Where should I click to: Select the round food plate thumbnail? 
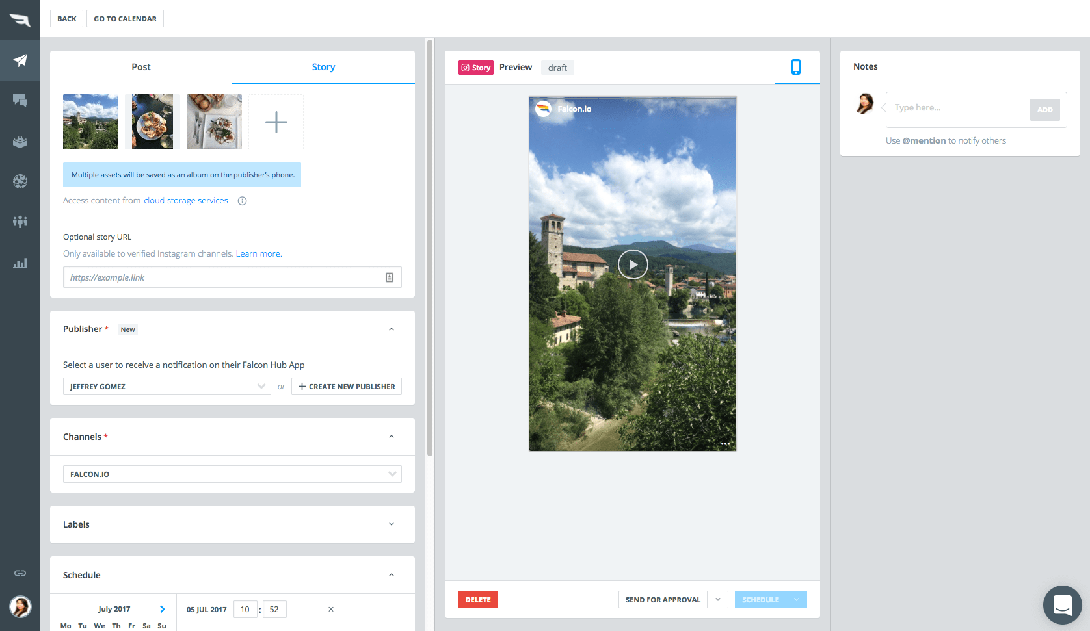click(152, 122)
